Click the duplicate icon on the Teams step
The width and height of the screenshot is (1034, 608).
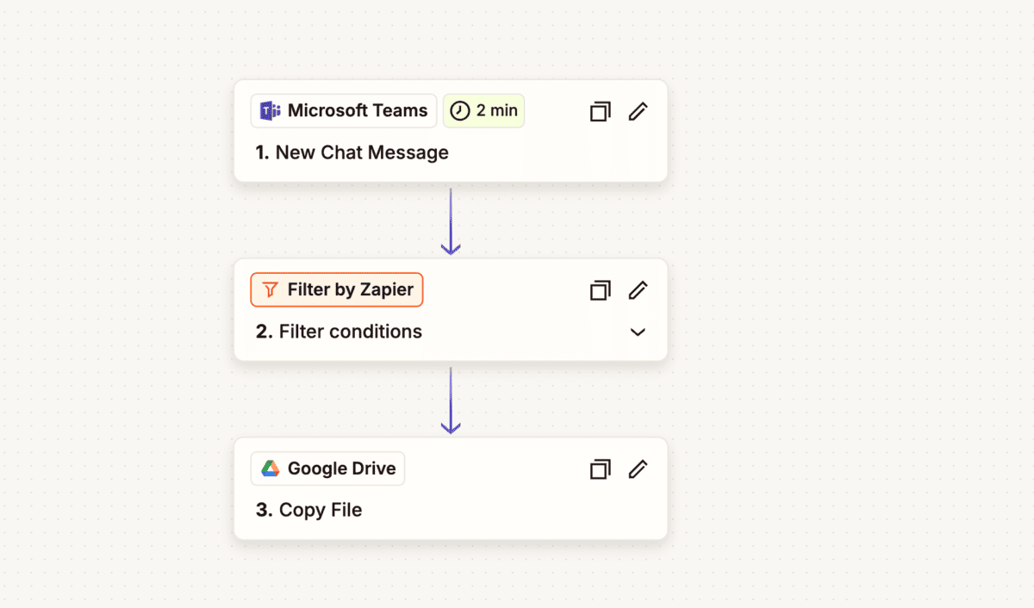coord(600,111)
